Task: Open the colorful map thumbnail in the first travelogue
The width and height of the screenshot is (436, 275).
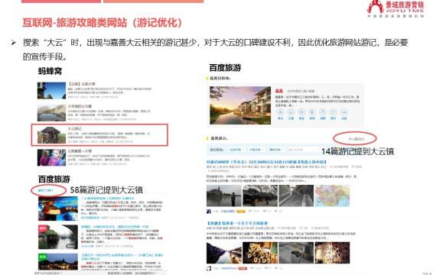Action: pos(332,196)
